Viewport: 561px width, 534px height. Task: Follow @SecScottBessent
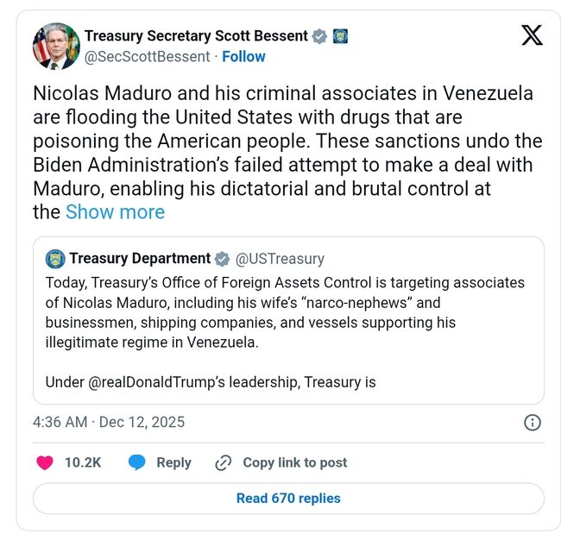(243, 57)
